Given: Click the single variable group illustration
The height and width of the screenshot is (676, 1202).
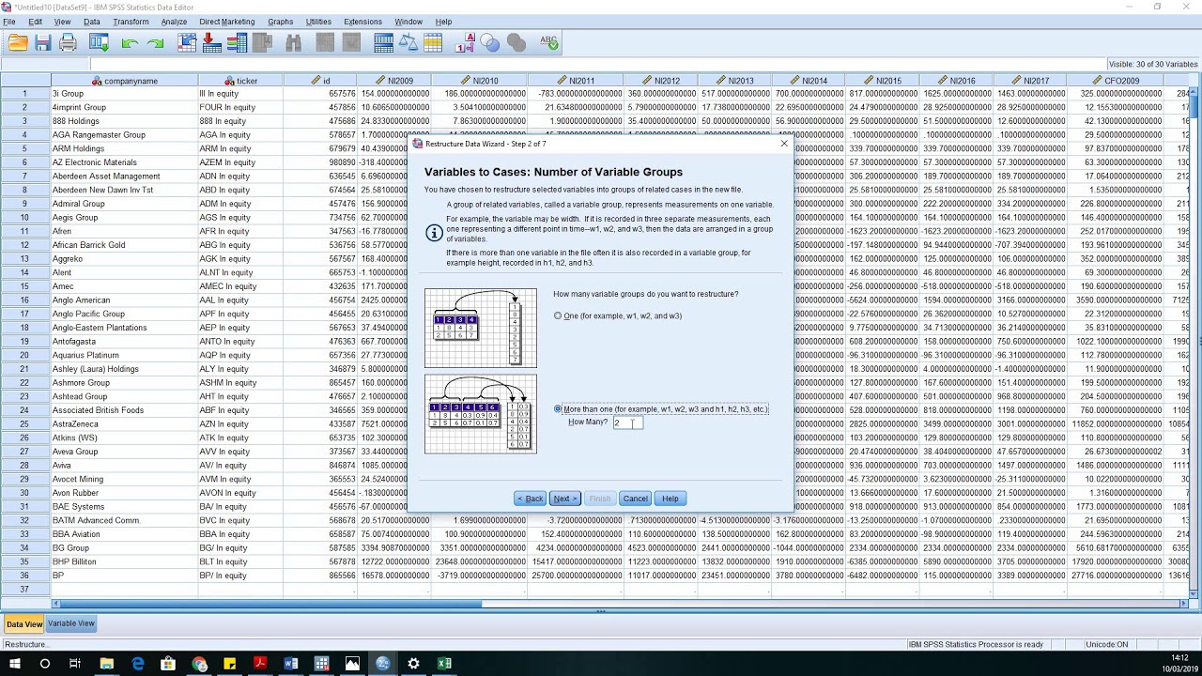Looking at the screenshot, I should click(x=480, y=328).
